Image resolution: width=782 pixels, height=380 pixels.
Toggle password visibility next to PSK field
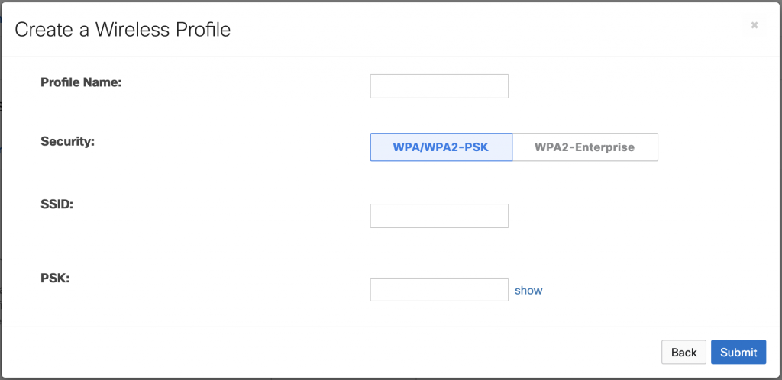coord(528,290)
